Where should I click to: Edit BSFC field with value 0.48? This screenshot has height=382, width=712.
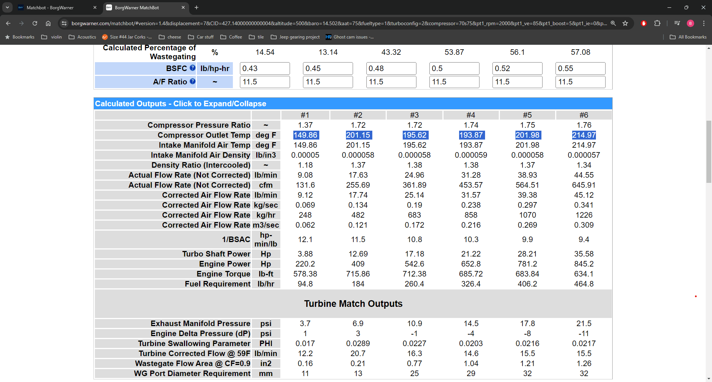(391, 68)
